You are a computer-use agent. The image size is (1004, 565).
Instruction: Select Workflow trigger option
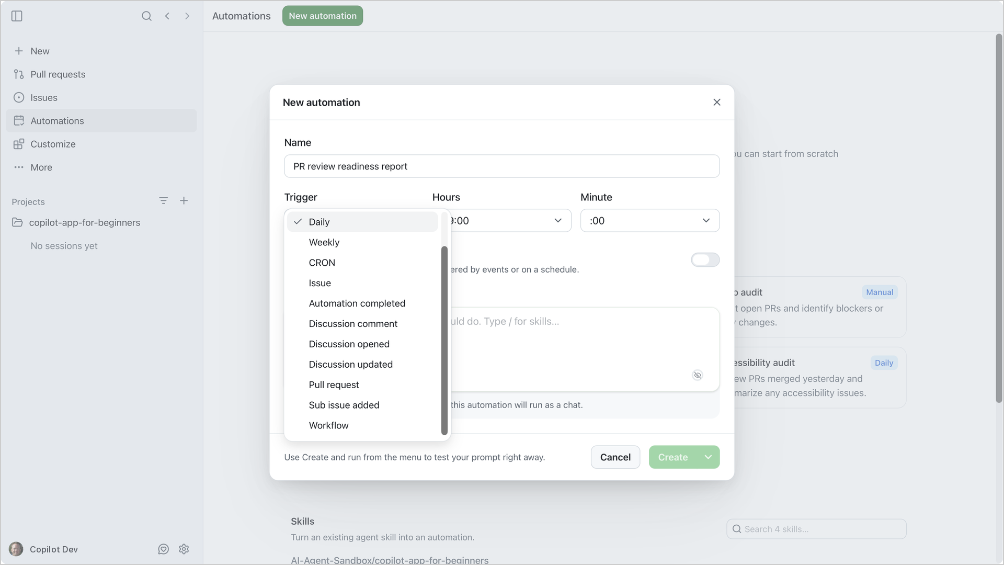362,426
